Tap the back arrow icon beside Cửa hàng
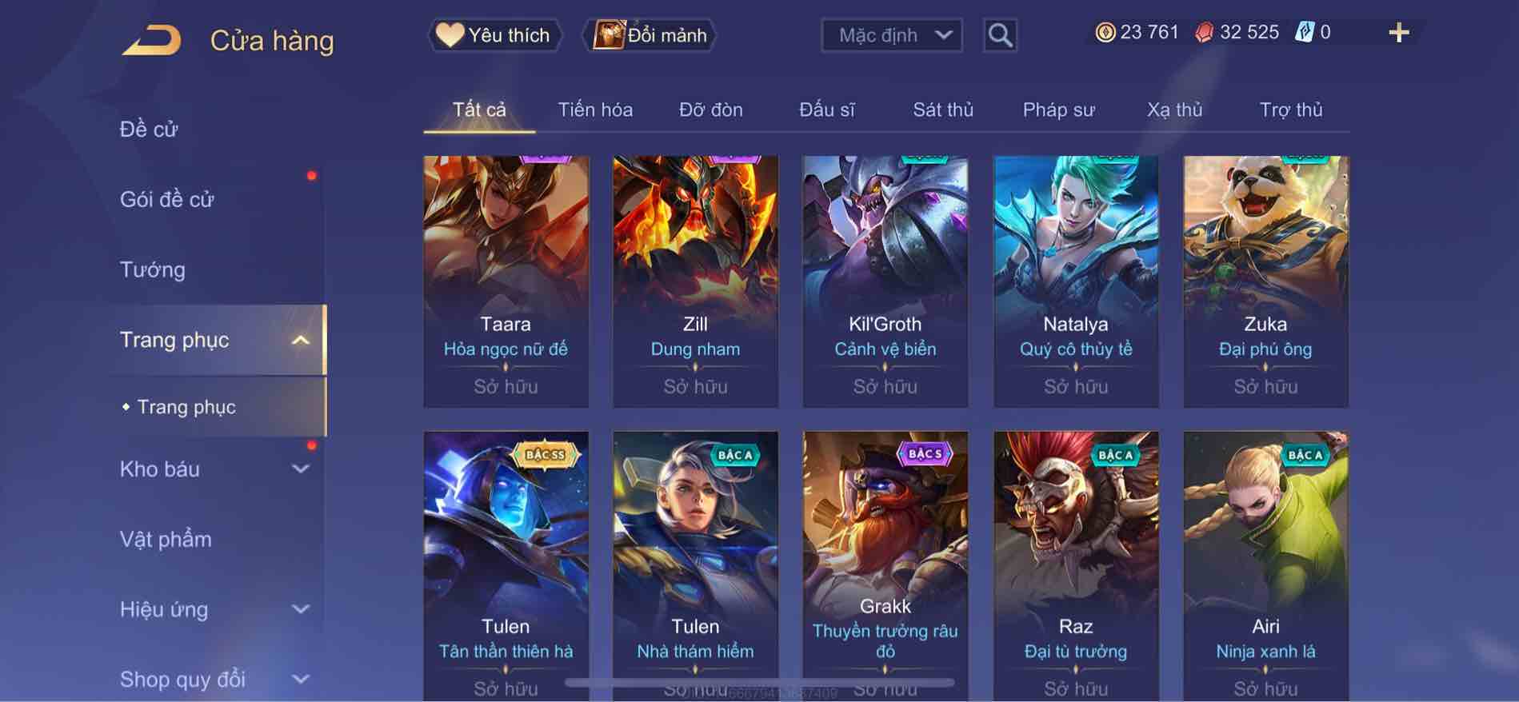The width and height of the screenshot is (1519, 702). pos(152,40)
